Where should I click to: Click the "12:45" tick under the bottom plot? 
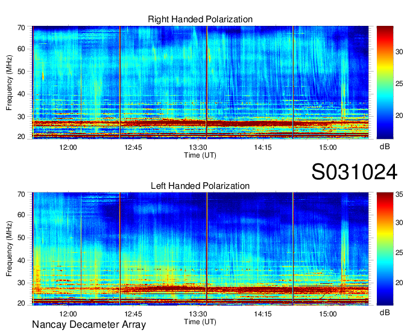pyautogui.click(x=133, y=314)
